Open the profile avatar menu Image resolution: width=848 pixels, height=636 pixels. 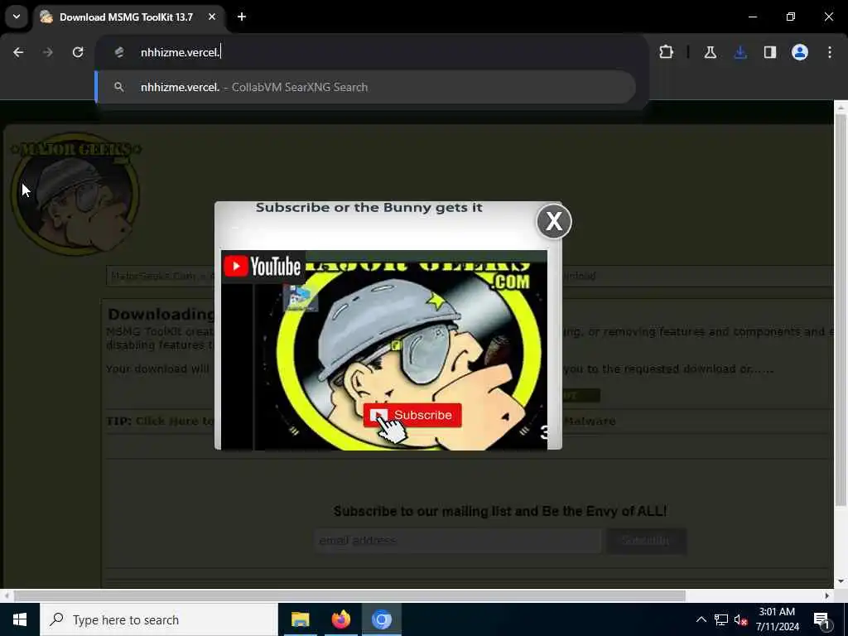(x=800, y=52)
